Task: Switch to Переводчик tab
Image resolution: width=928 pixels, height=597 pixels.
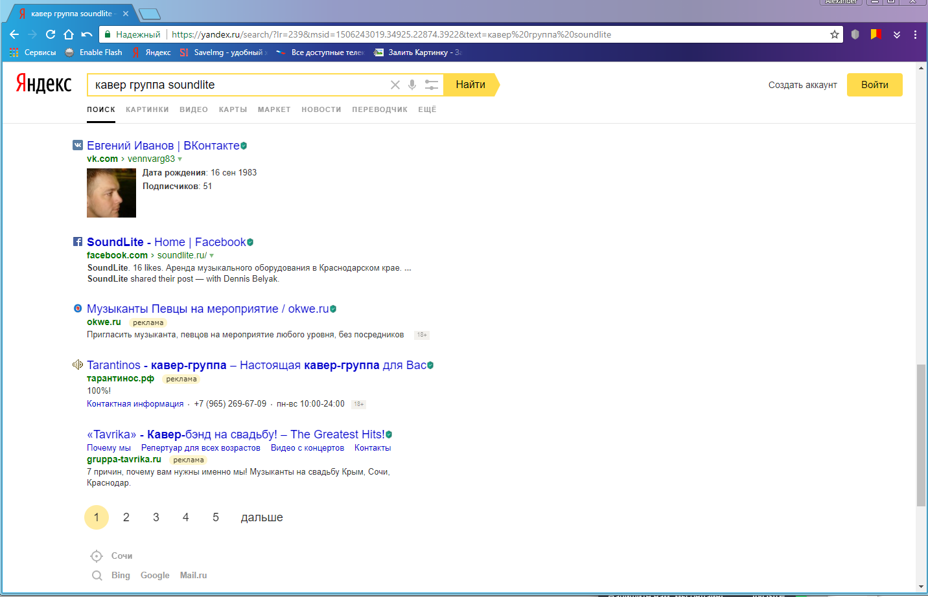Action: click(380, 109)
